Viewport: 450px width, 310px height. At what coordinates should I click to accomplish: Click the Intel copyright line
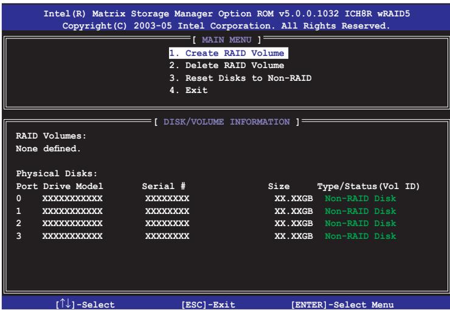coord(226,26)
